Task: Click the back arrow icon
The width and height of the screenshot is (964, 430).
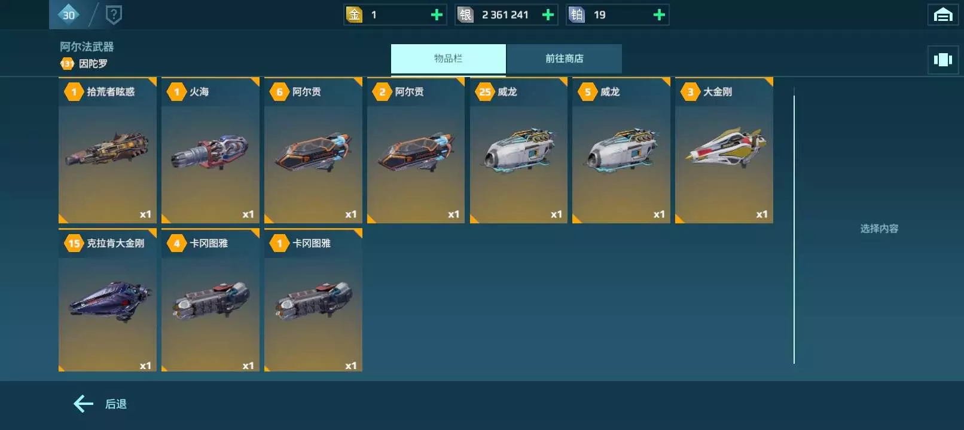Action: coord(83,404)
